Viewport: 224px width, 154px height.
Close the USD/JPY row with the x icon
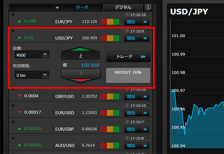click(148, 30)
